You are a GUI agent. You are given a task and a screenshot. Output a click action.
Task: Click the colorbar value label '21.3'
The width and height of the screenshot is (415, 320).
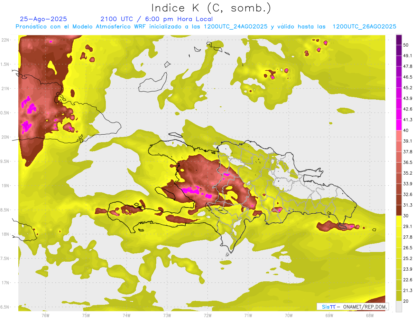pos(408,290)
